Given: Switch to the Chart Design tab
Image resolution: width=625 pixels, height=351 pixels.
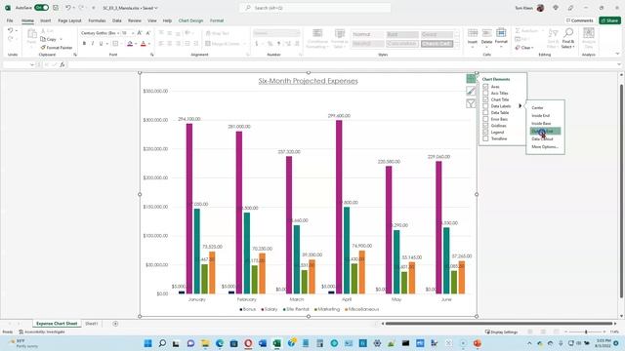Looking at the screenshot, I should 191,20.
